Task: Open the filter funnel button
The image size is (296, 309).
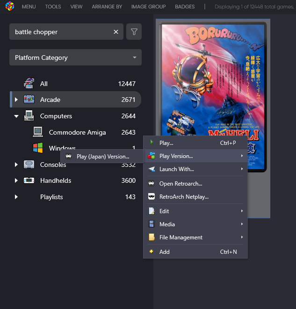Action: (134, 32)
